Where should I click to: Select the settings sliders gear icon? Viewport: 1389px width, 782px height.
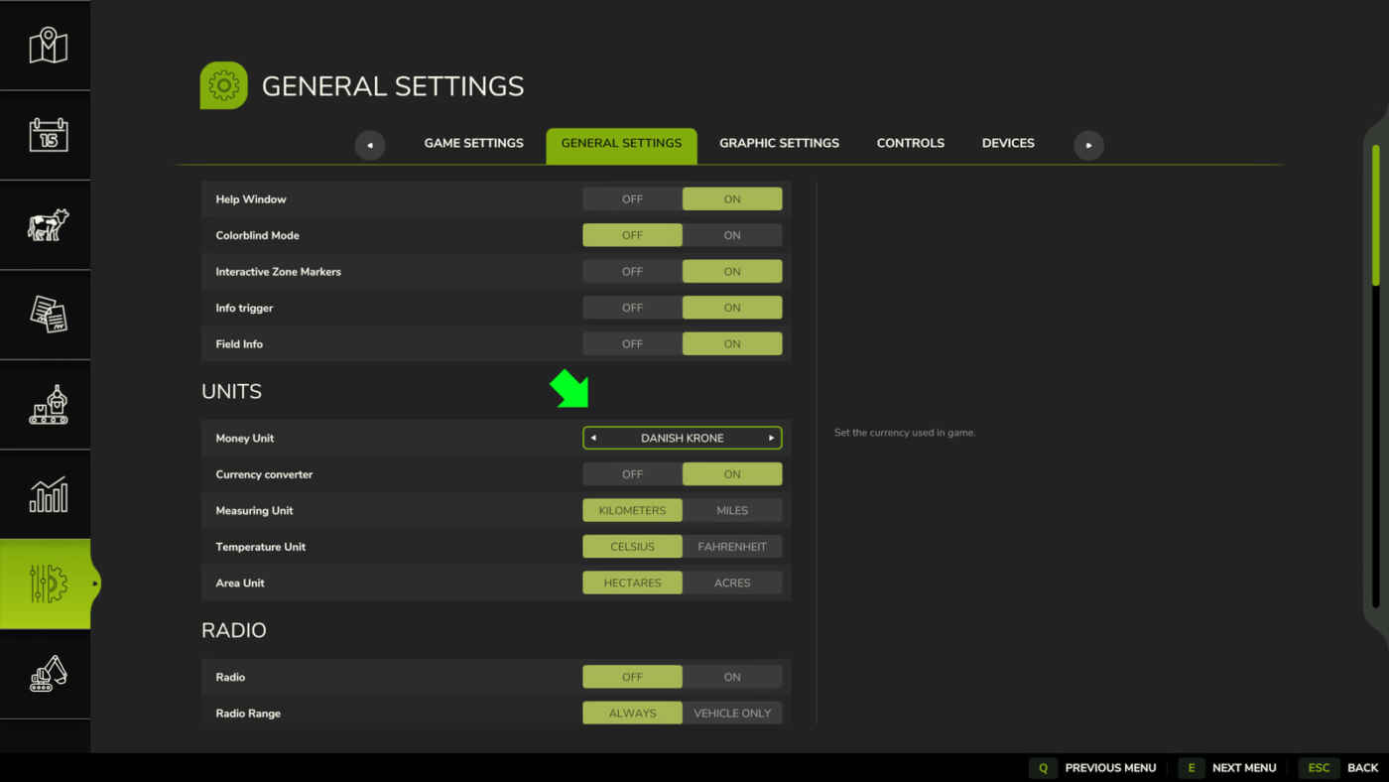(47, 584)
